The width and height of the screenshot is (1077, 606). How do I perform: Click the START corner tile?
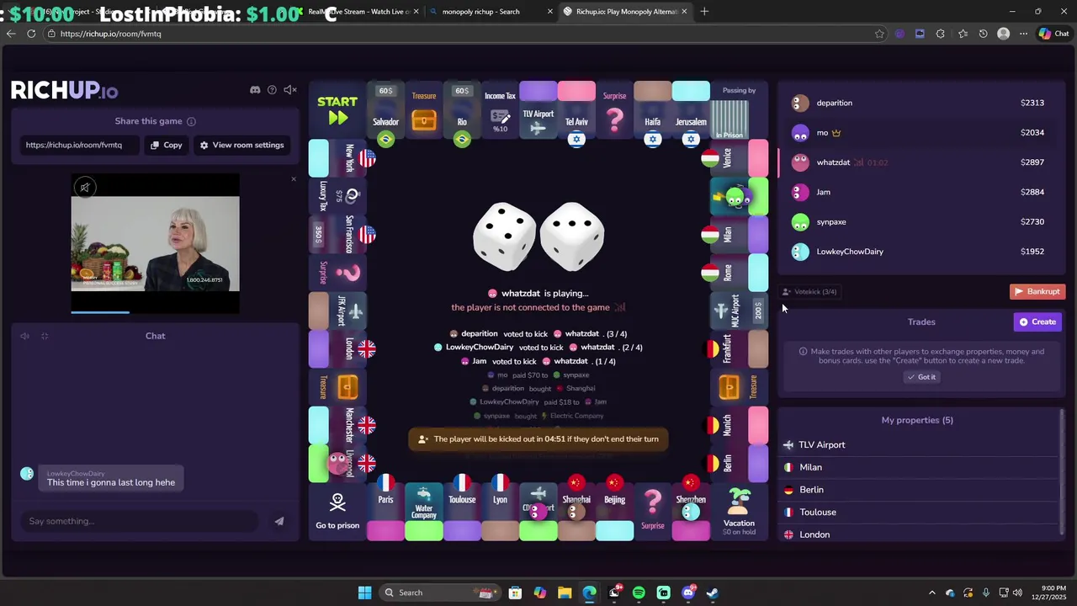point(337,110)
